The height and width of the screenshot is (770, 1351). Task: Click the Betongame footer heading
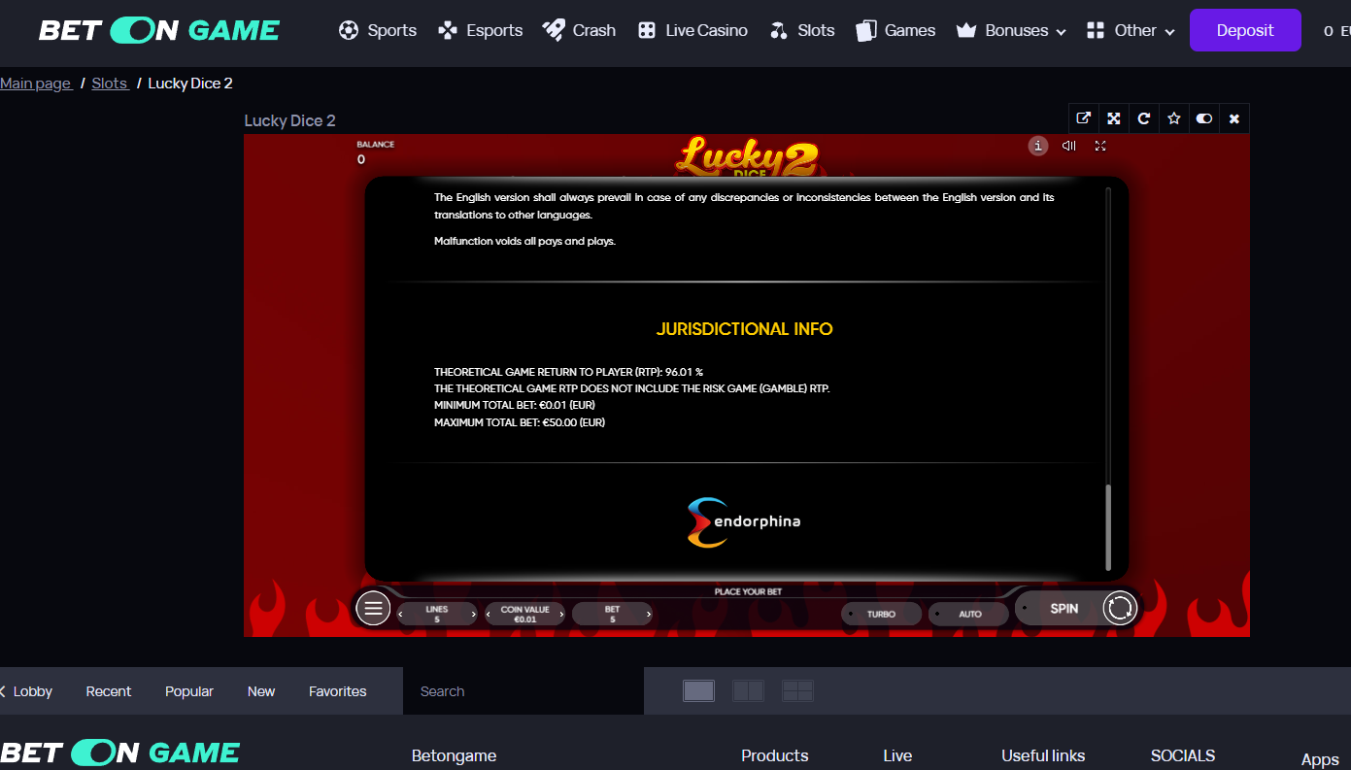[x=454, y=755]
